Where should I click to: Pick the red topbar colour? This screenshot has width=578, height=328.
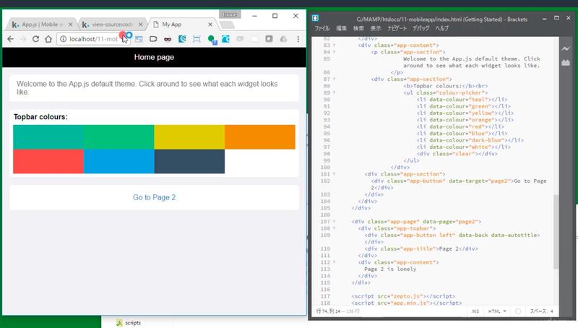pyautogui.click(x=48, y=161)
